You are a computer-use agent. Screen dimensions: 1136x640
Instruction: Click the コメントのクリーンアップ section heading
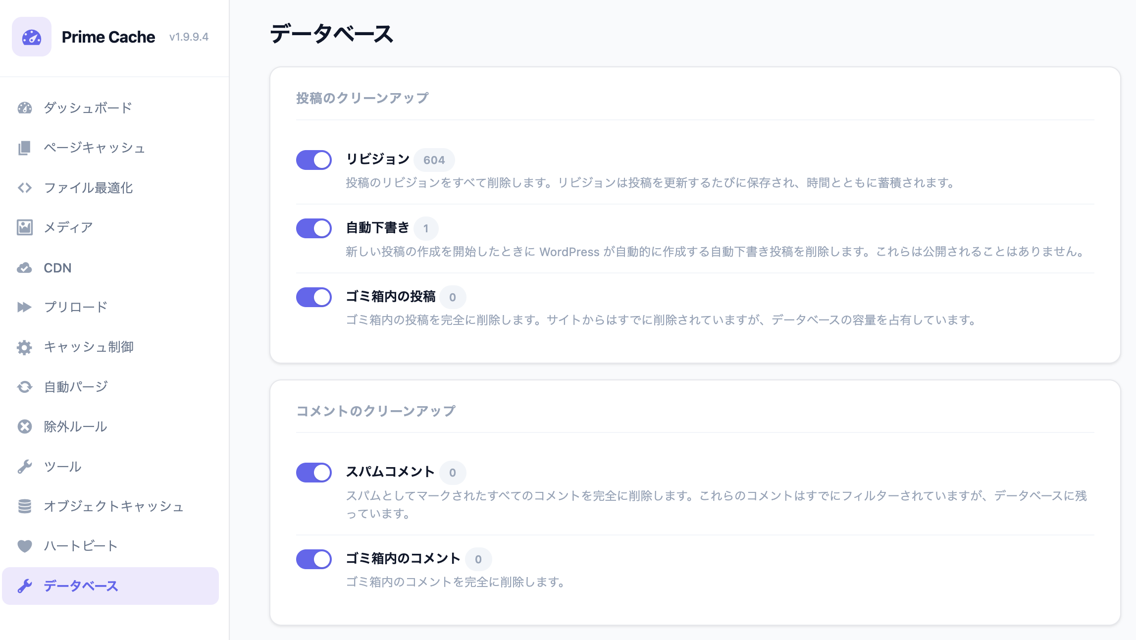tap(376, 411)
